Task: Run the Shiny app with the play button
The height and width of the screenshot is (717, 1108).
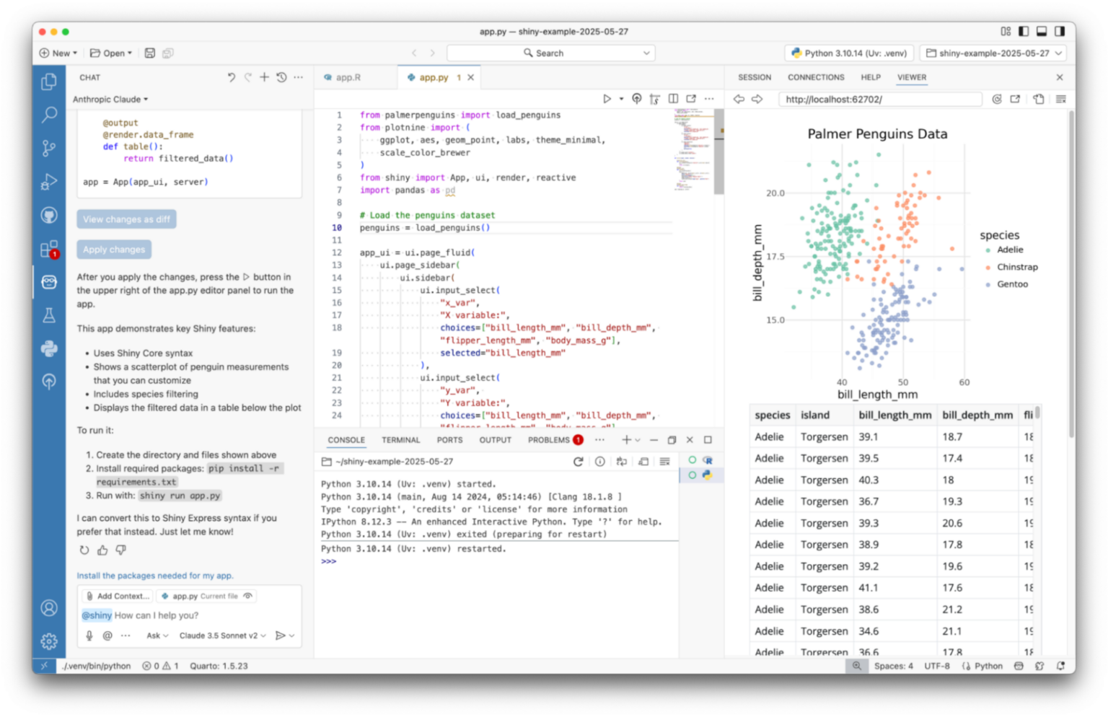Action: coord(607,98)
